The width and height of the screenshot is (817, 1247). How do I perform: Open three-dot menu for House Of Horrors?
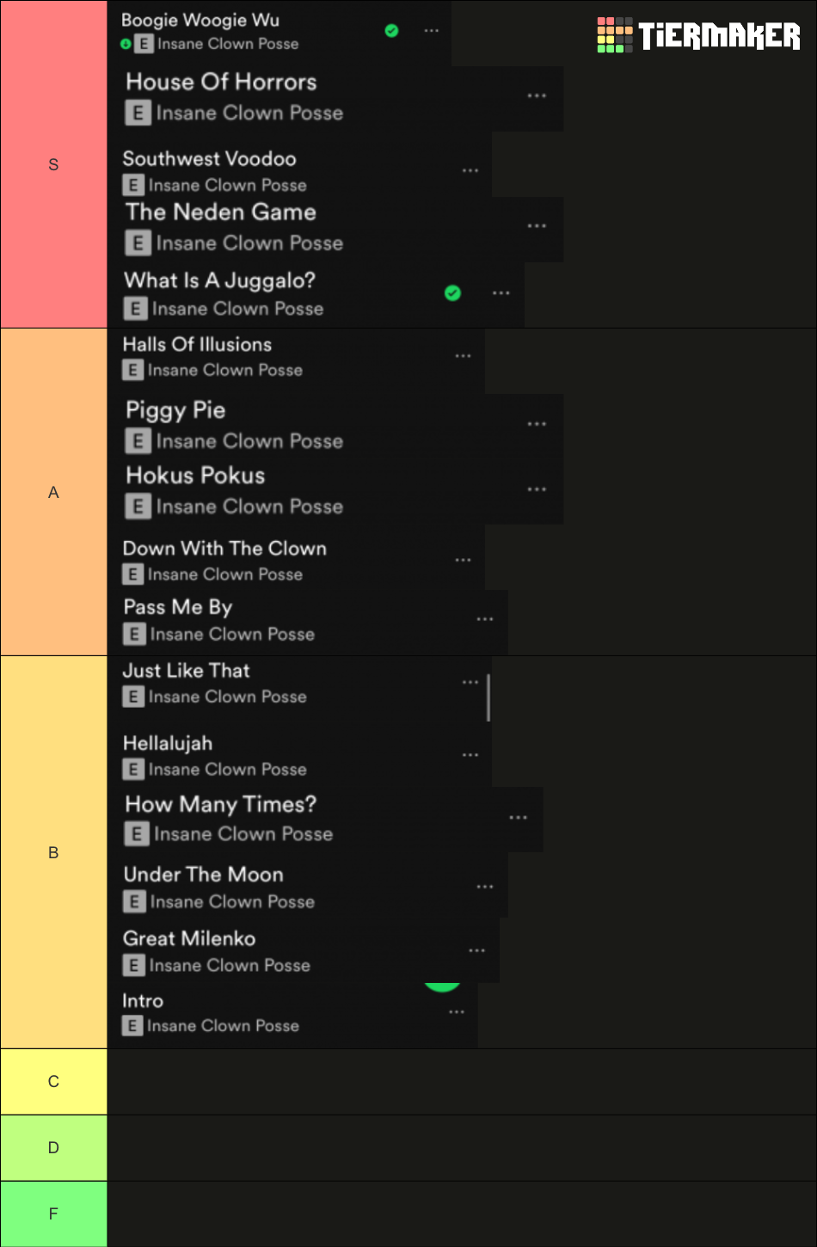click(537, 96)
